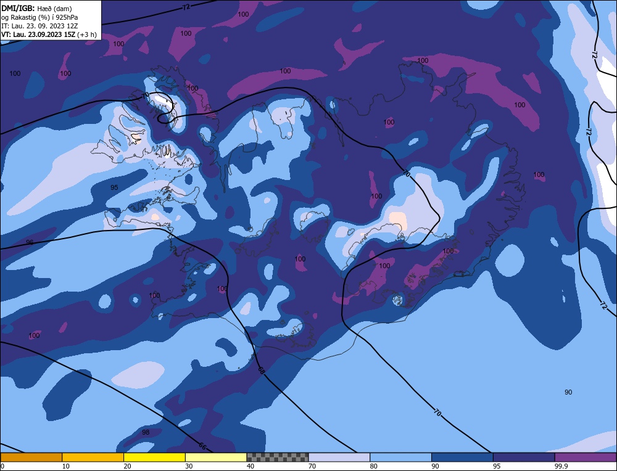Click the '96' humidity value on the map

[30, 242]
